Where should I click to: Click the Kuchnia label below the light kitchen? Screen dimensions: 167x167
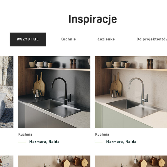pyautogui.click(x=102, y=134)
